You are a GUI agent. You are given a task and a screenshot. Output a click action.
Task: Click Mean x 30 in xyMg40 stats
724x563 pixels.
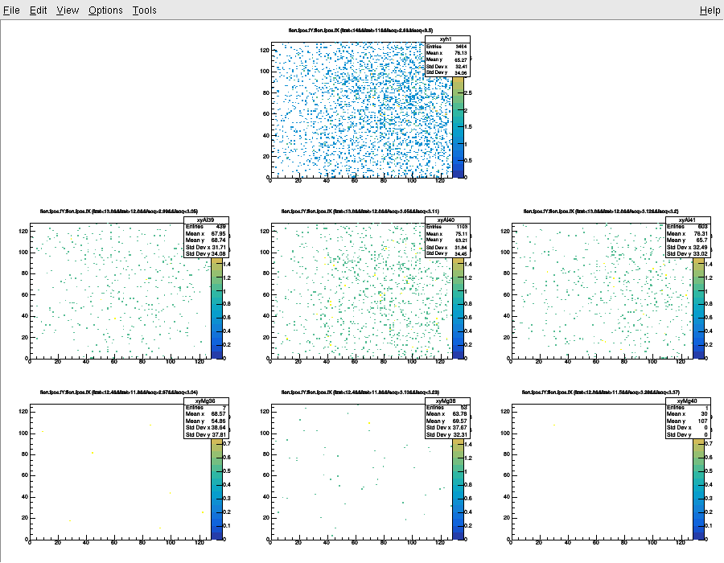pyautogui.click(x=688, y=414)
